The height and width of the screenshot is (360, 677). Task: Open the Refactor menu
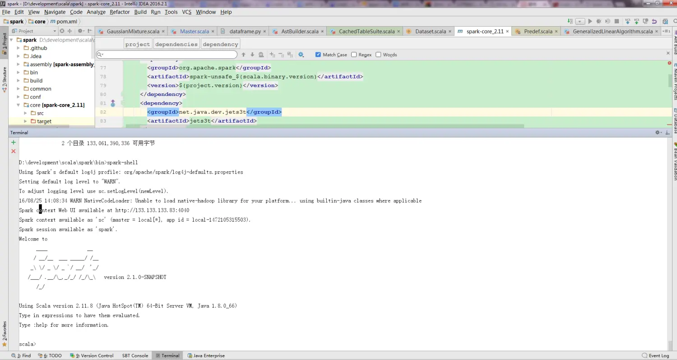click(120, 12)
